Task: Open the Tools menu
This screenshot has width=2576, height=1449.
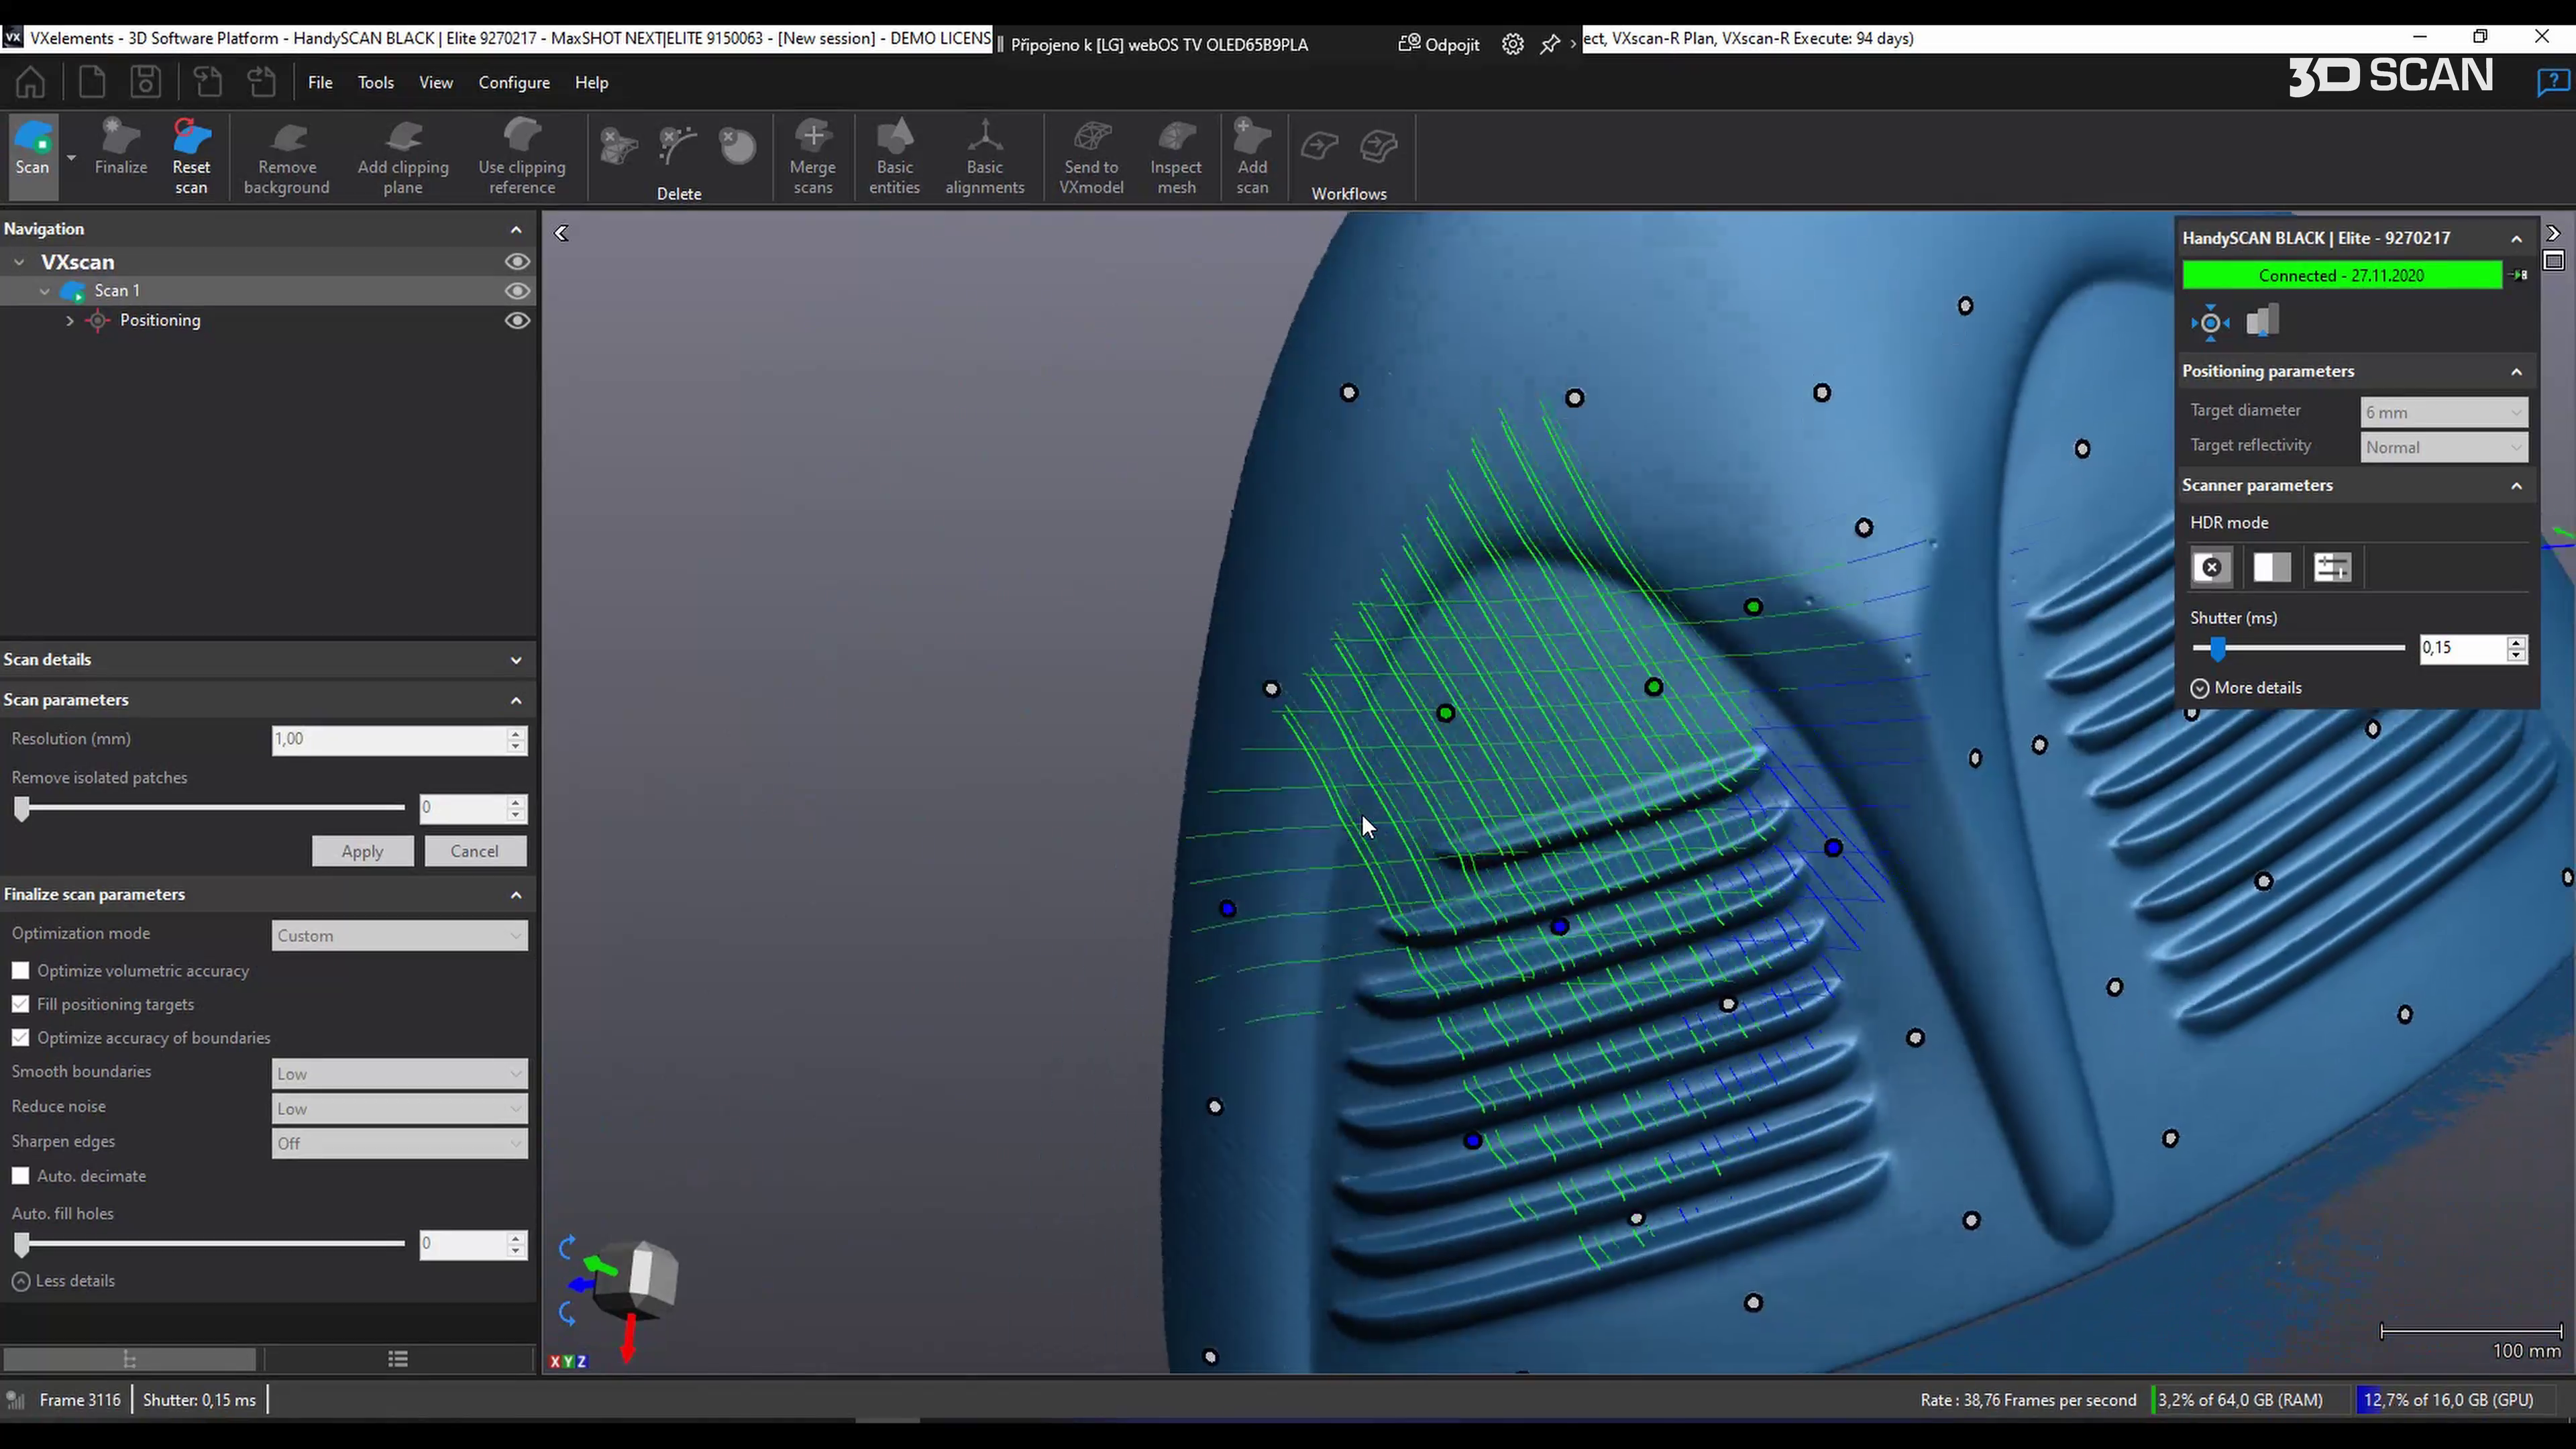Action: click(x=376, y=83)
